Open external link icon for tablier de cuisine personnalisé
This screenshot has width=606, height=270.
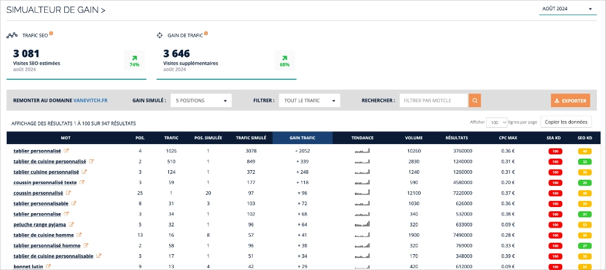coord(92,161)
